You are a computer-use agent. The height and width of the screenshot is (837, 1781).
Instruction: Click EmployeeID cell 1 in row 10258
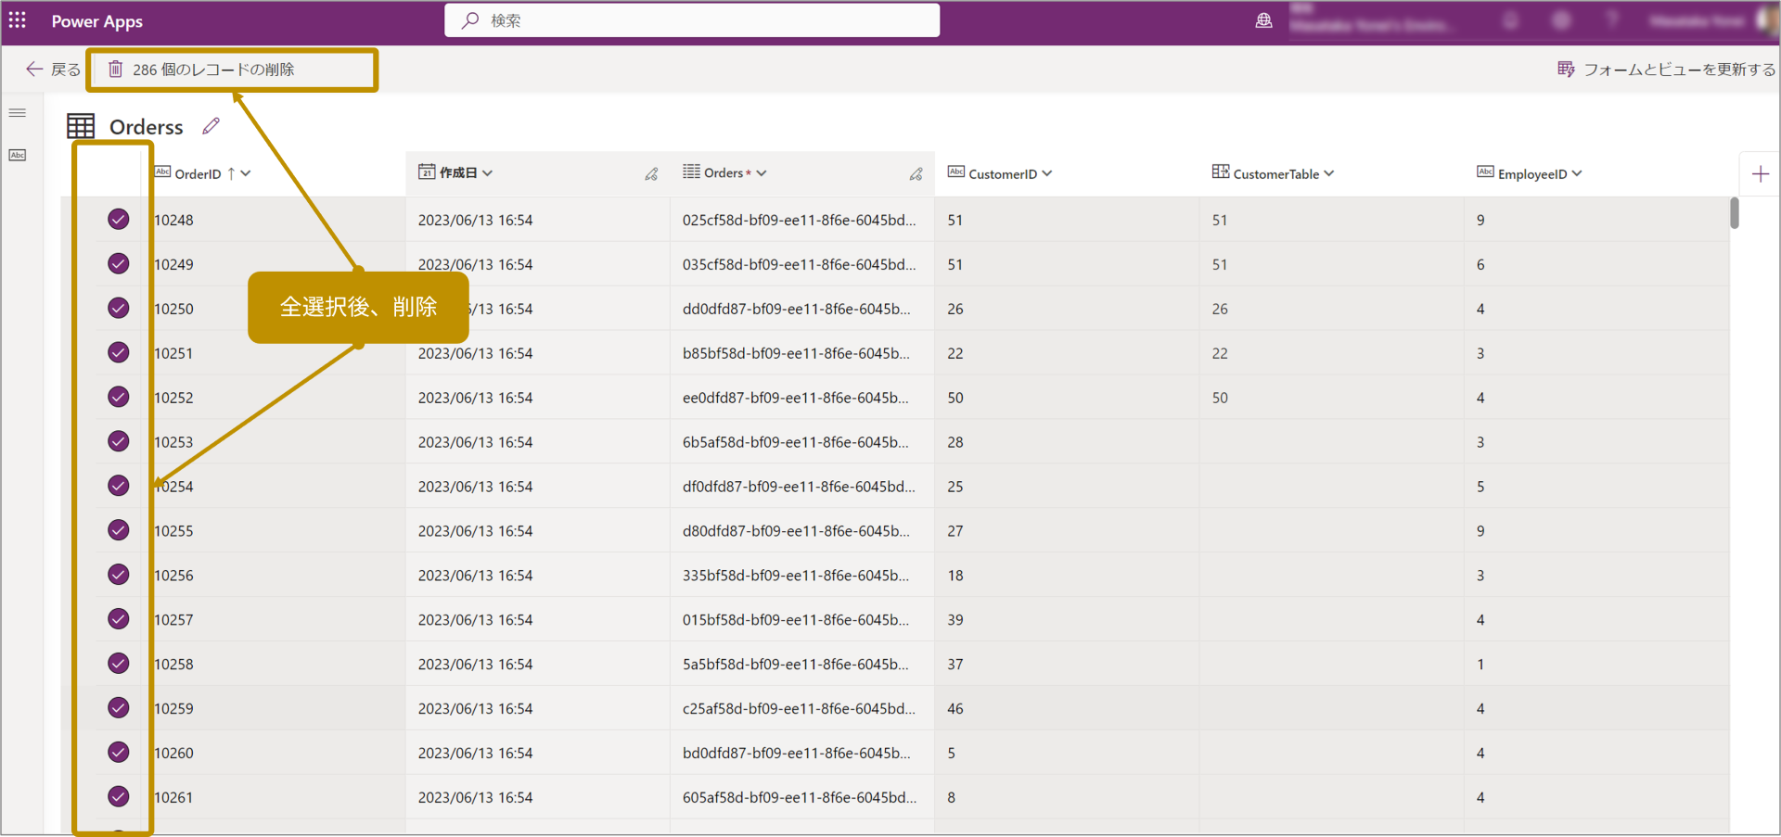pyautogui.click(x=1480, y=665)
